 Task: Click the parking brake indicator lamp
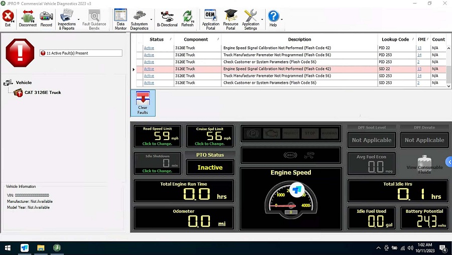click(x=253, y=134)
